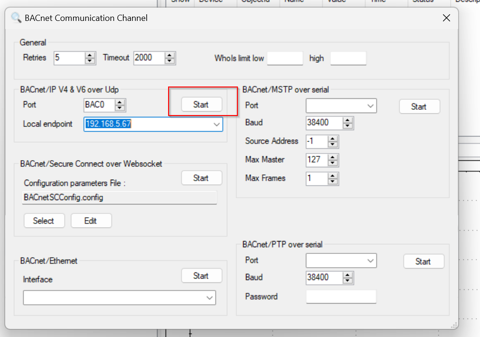Start BACnet/Secure Connect over Websocket

point(201,178)
